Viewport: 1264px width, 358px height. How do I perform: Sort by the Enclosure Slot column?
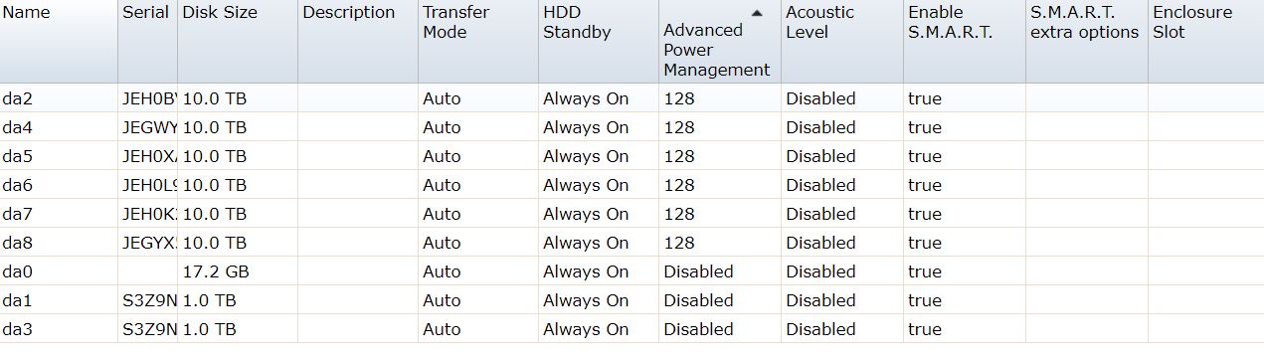(1206, 41)
